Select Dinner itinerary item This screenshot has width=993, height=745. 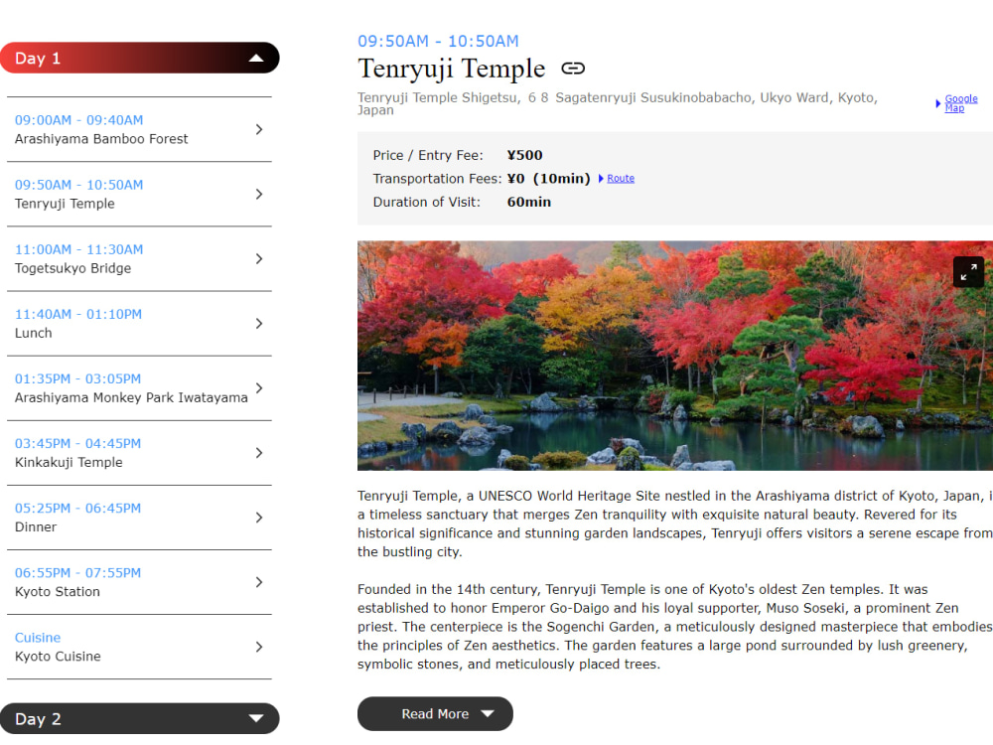139,517
